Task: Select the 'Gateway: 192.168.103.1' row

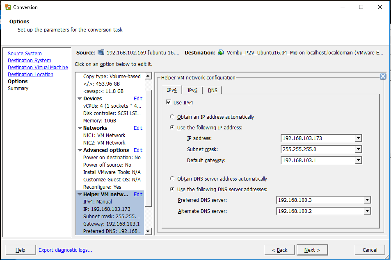Action: [x=112, y=224]
